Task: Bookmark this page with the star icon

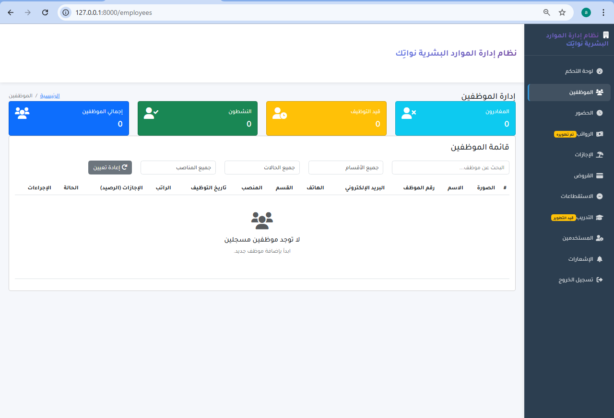Action: [x=562, y=12]
